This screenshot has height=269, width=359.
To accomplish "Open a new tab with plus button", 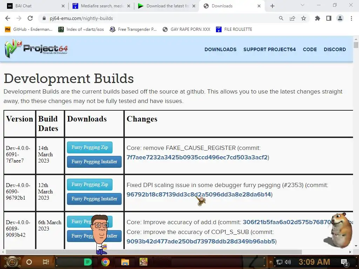I will [x=272, y=6].
